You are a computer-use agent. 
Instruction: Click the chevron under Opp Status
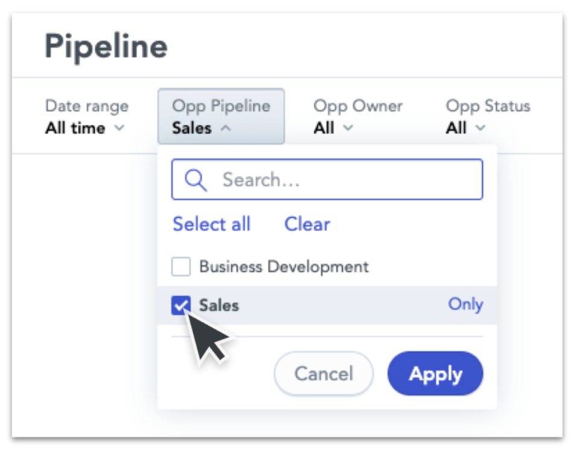(x=480, y=128)
